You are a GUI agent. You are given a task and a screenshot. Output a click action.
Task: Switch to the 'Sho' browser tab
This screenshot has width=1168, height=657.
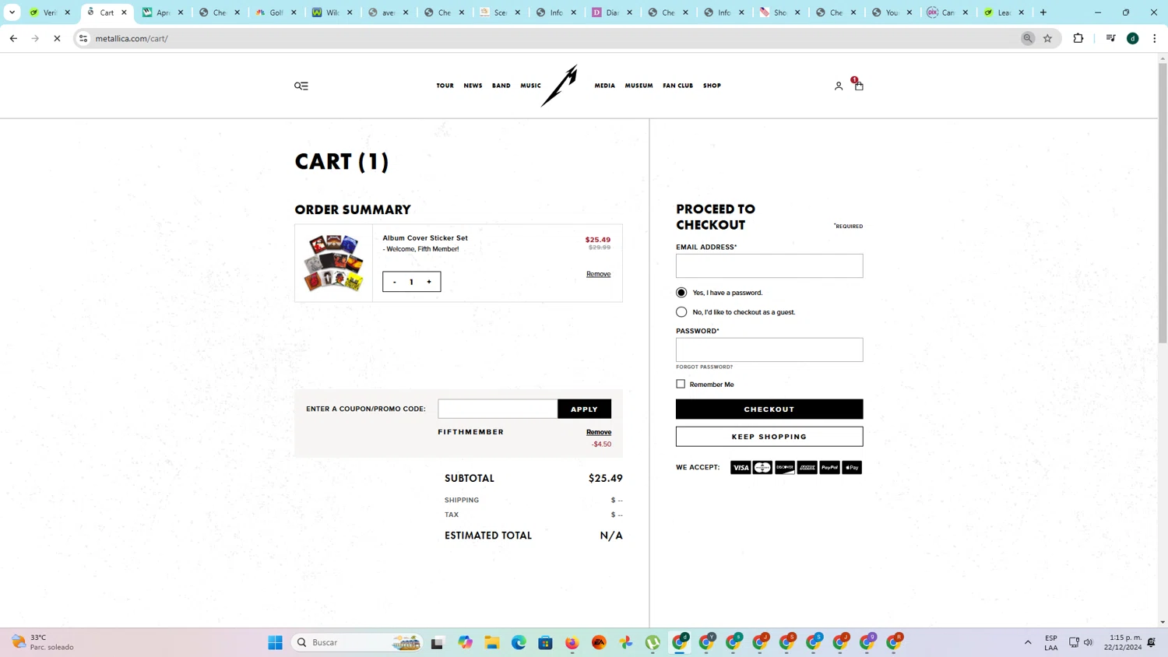pos(780,12)
